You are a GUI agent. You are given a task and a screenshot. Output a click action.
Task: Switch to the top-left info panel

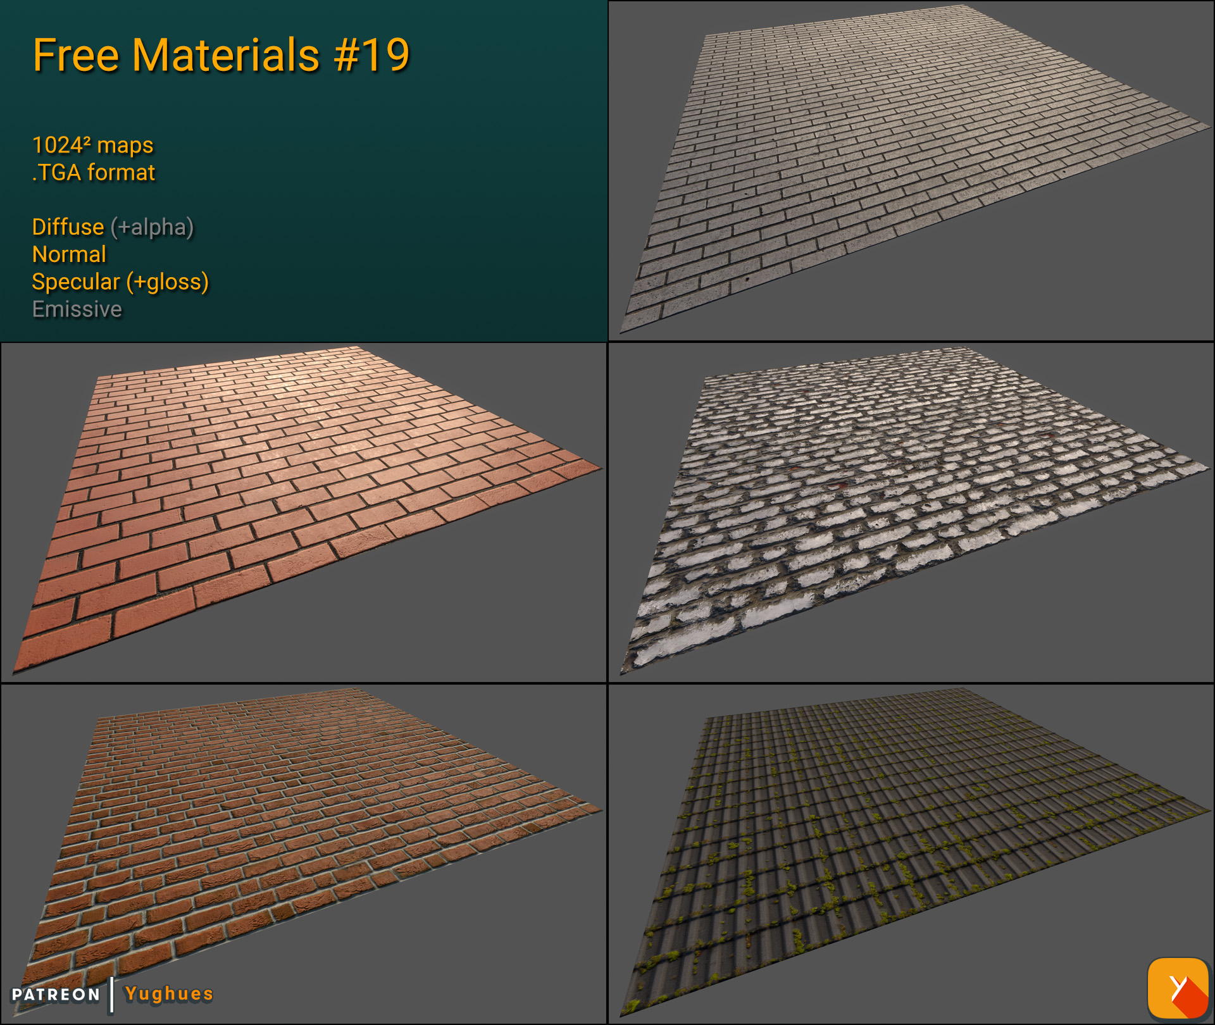click(x=304, y=171)
